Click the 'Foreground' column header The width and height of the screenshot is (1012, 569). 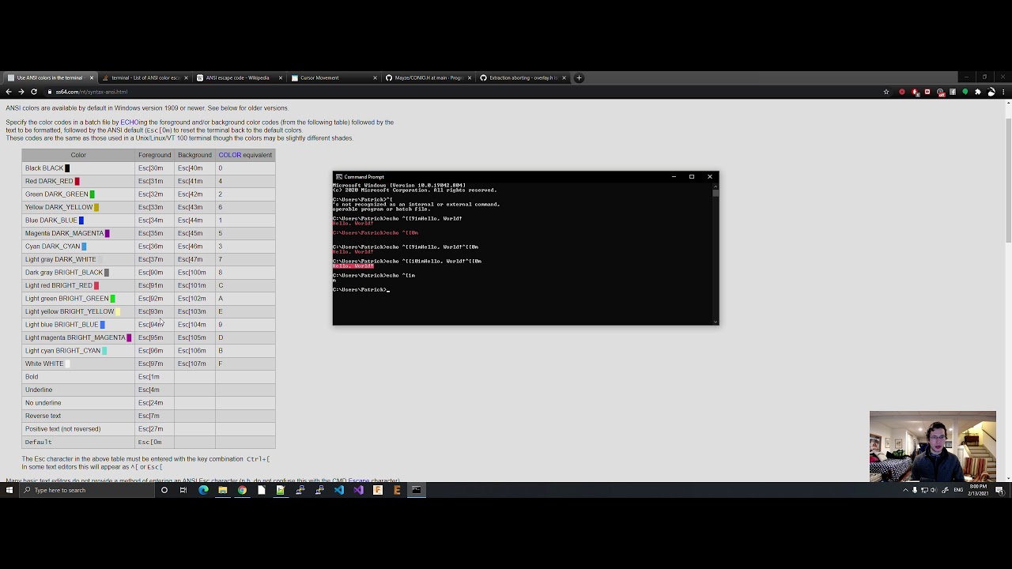154,155
